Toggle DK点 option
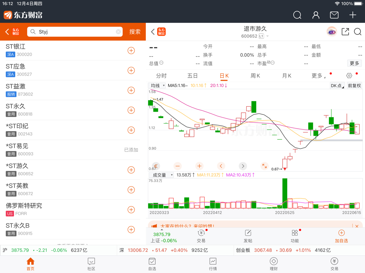This screenshot has width=365, height=273. pos(337,86)
